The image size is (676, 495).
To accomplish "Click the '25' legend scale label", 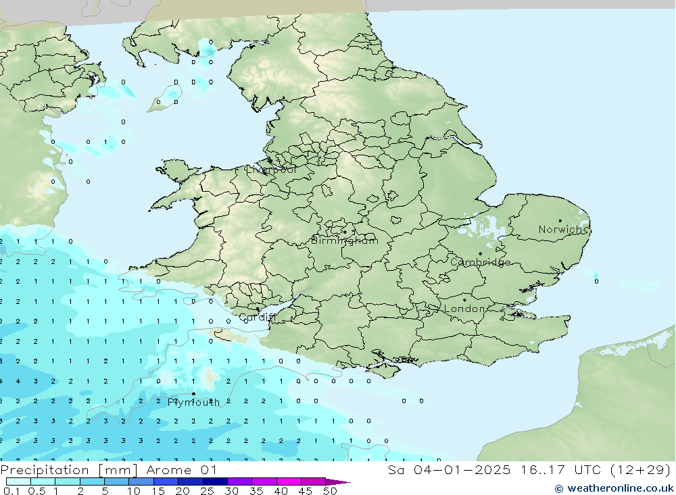I will [x=207, y=491].
